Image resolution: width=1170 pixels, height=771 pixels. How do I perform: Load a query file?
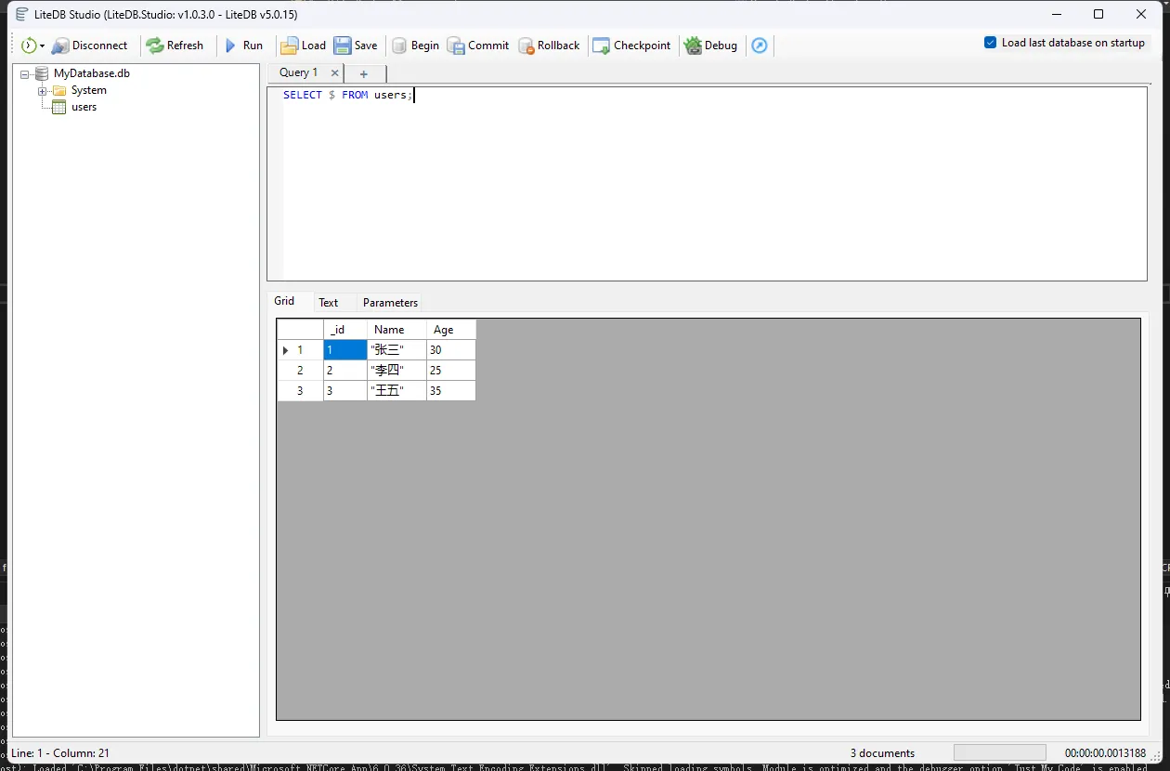click(x=304, y=46)
